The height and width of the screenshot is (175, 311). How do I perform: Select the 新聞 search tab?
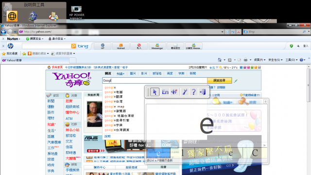(x=193, y=73)
